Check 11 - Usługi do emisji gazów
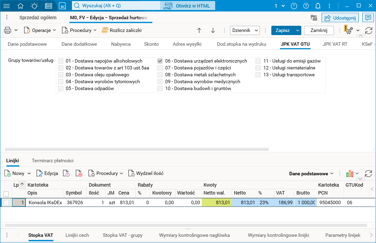The width and height of the screenshot is (376, 243). pyautogui.click(x=258, y=61)
